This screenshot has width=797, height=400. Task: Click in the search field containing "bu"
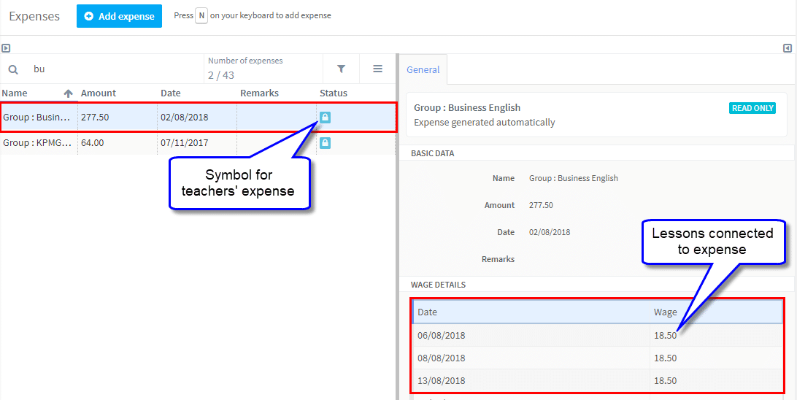(x=115, y=69)
